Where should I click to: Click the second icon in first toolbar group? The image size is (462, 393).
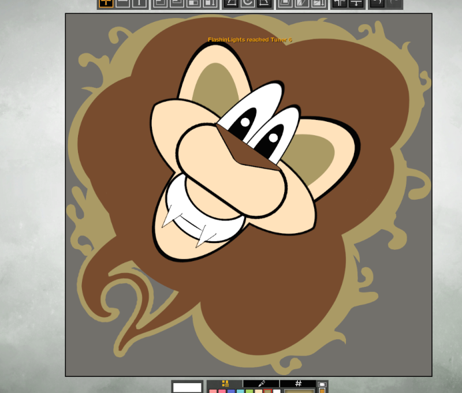point(122,3)
